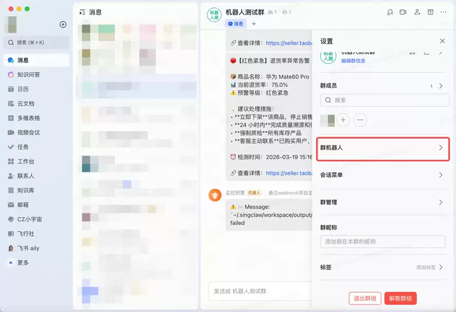Viewport: 456px width, 312px height.
Task: Click the 退出群组 button
Action: 365,298
